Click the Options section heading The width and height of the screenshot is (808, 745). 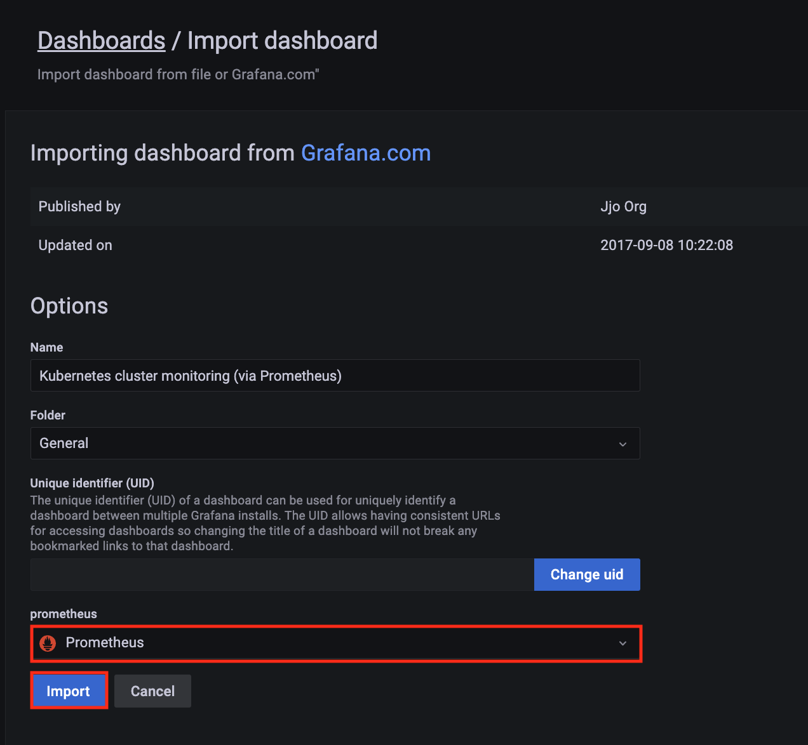[69, 306]
